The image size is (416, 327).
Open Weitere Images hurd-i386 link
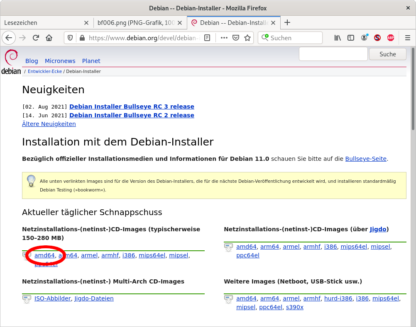pyautogui.click(x=338, y=298)
